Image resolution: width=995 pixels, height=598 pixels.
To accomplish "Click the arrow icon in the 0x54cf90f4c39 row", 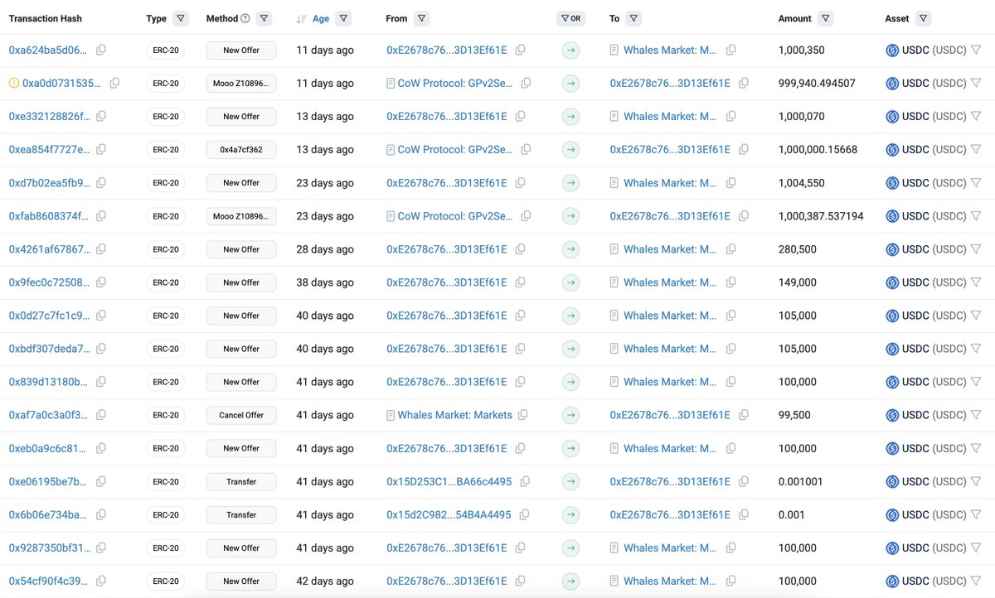I will pyautogui.click(x=570, y=581).
